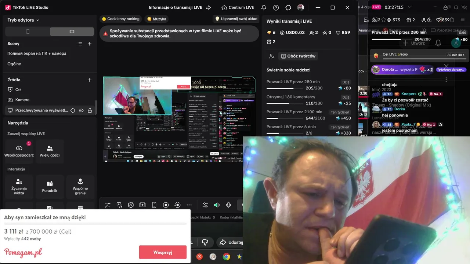Viewport: 470px width, 264px height.
Task: Open the Współgospodarz co-host tool
Action: pos(19,151)
